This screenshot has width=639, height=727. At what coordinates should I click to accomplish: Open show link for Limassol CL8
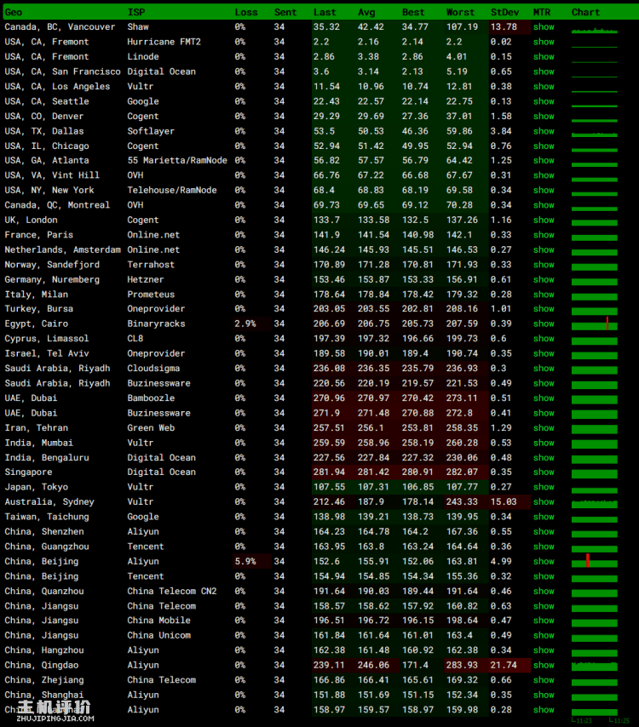coord(544,339)
